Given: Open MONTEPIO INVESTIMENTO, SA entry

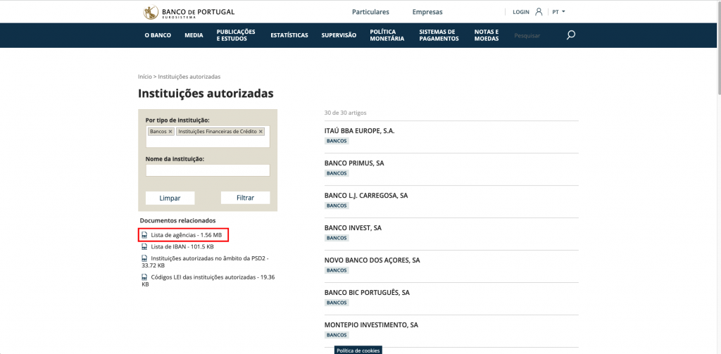Looking at the screenshot, I should [371, 324].
